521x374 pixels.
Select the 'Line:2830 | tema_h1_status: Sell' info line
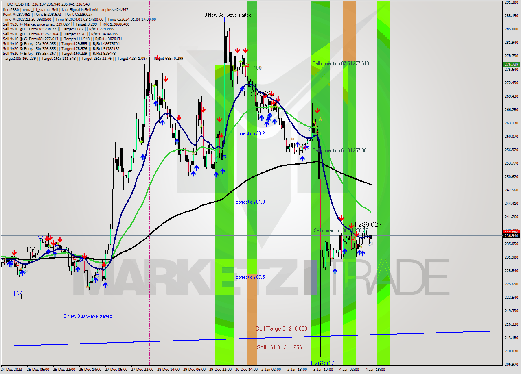[x=66, y=9]
